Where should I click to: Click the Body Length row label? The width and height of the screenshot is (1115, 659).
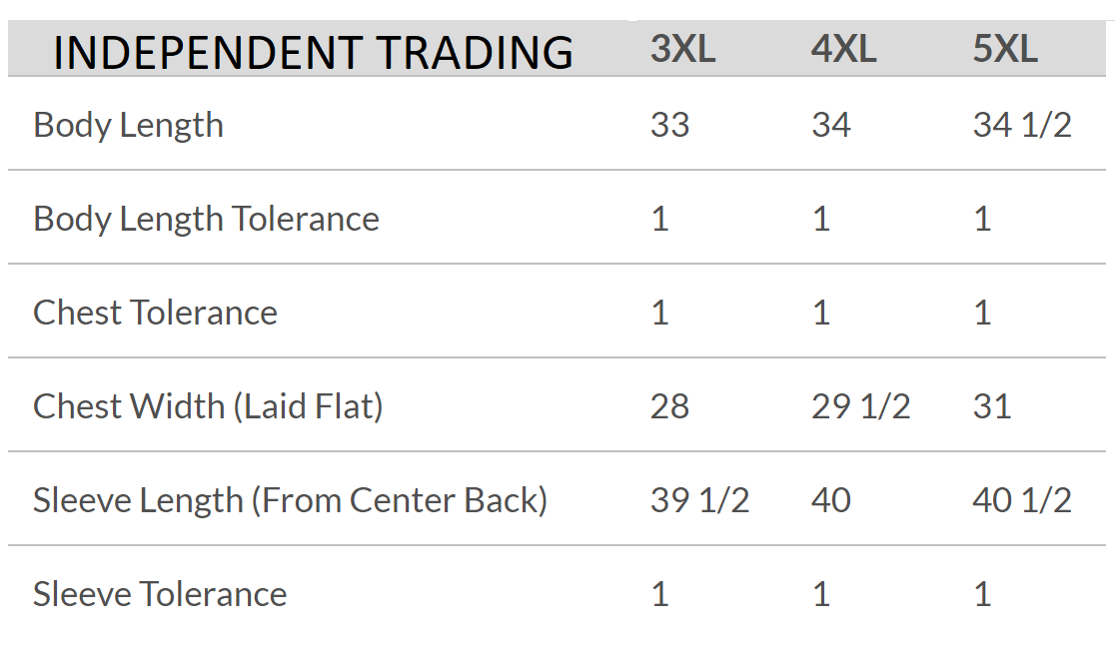128,126
